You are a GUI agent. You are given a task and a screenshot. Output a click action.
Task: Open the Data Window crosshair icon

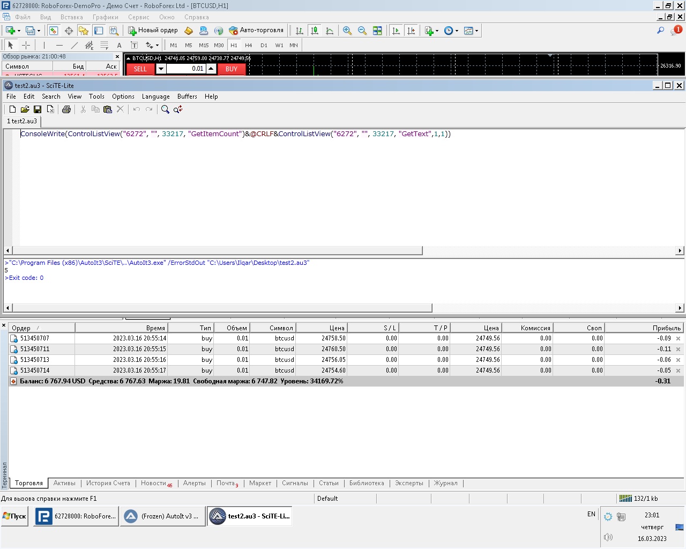point(69,31)
